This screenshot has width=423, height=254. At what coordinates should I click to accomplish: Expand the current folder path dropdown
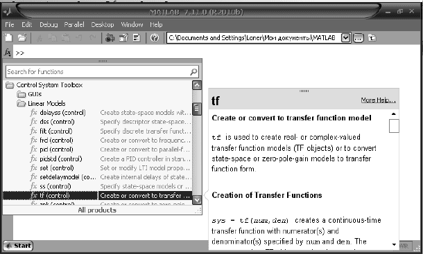click(345, 37)
